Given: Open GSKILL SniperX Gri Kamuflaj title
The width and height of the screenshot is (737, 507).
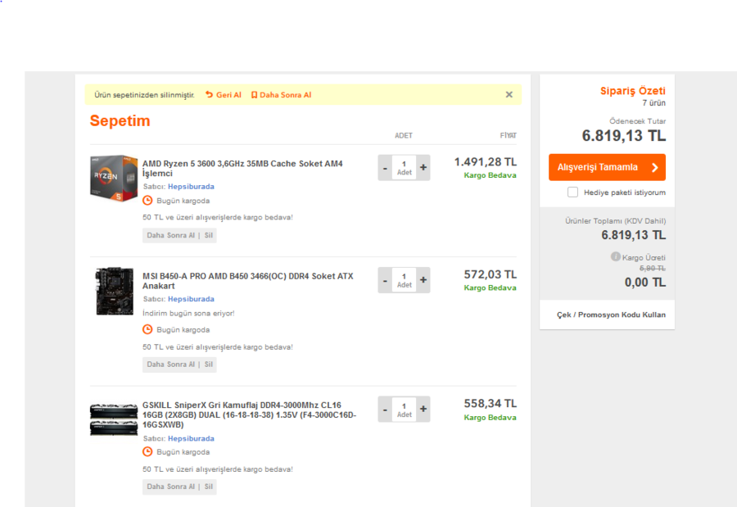Looking at the screenshot, I should pos(249,414).
